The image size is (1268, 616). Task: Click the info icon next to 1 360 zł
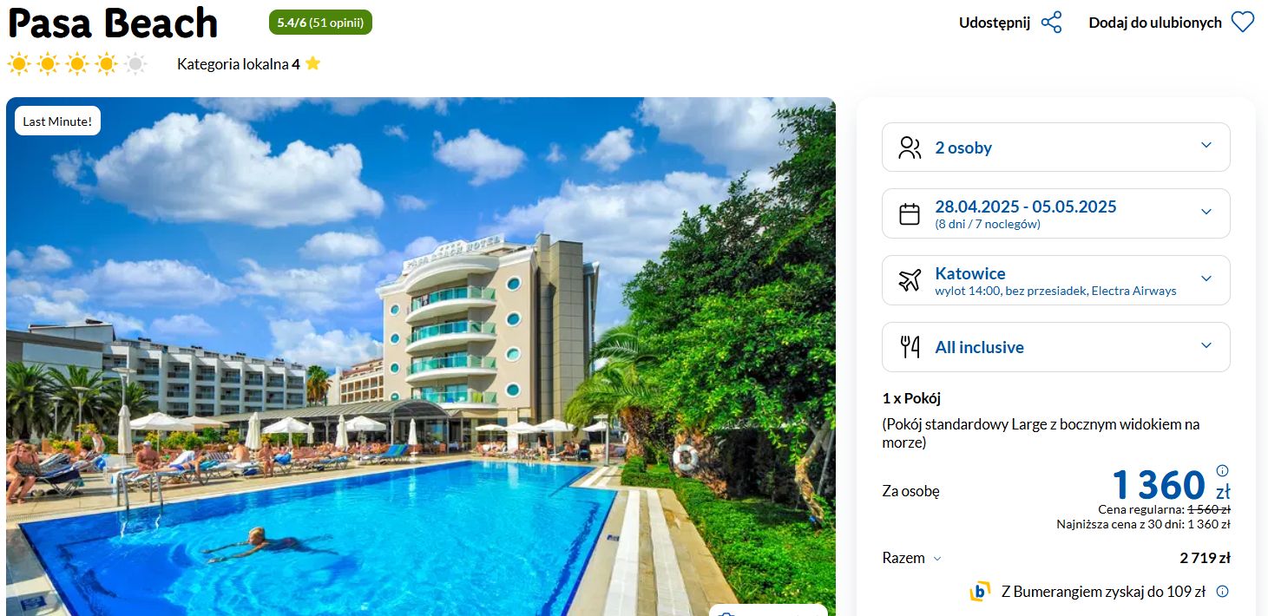pyautogui.click(x=1222, y=470)
